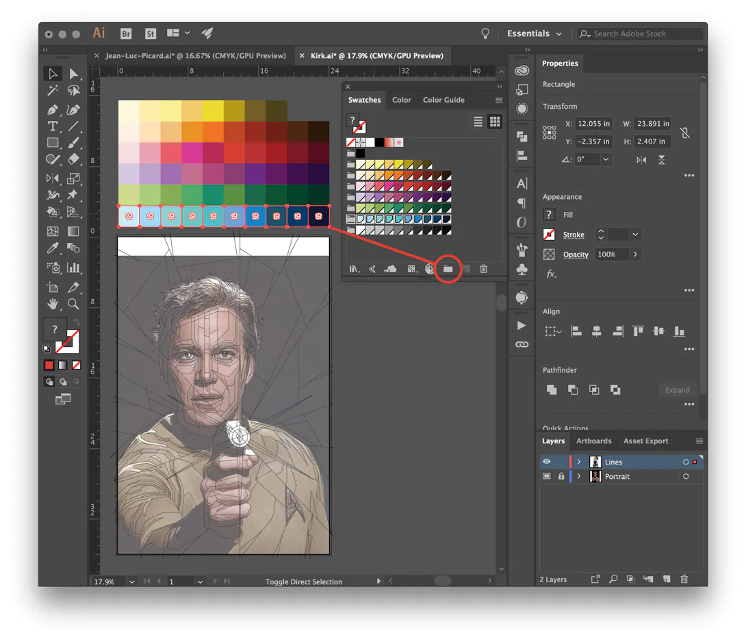Switch Swatches panel to list view
746x641 pixels.
(x=478, y=122)
